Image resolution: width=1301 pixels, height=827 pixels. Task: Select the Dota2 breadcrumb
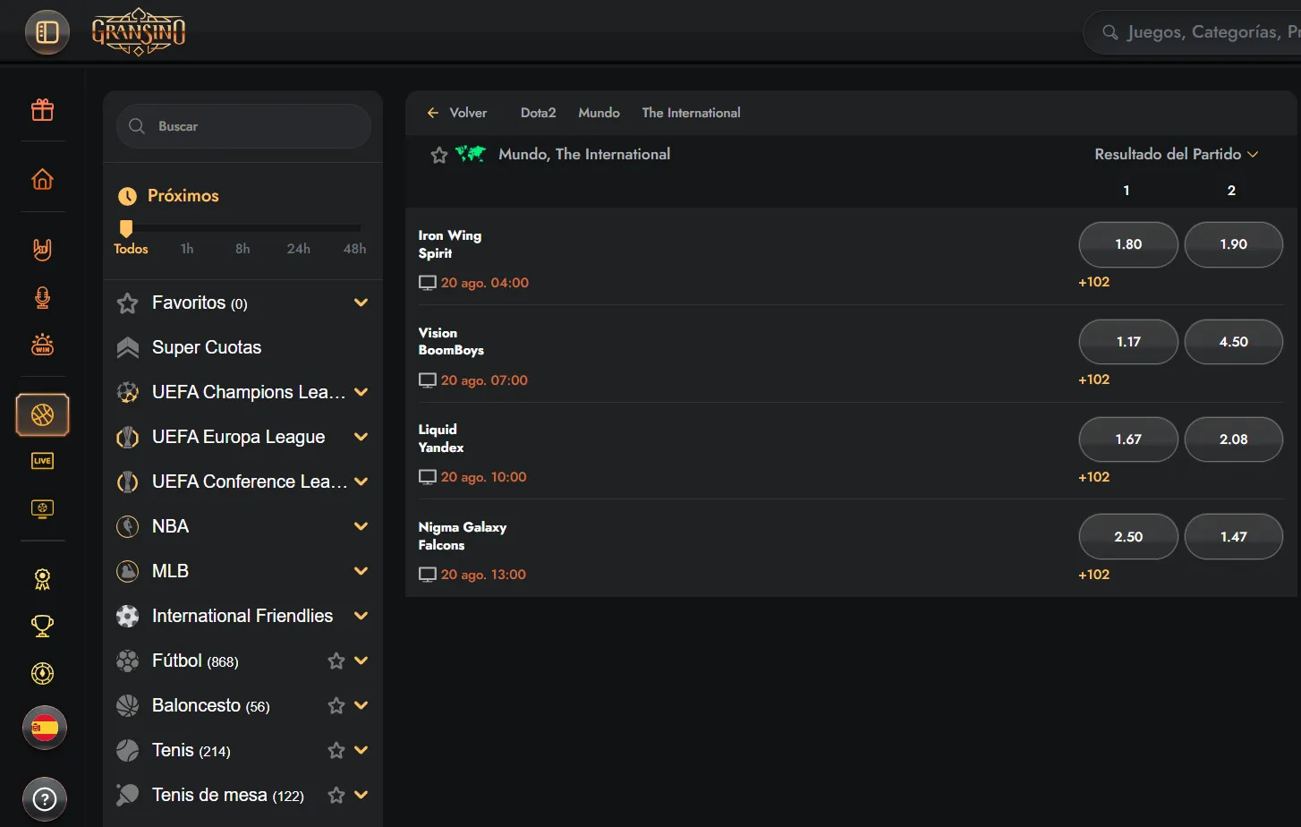click(539, 113)
